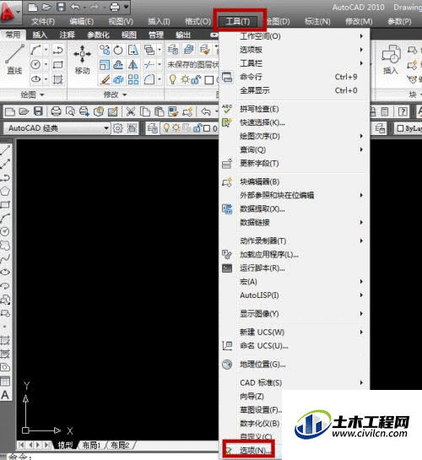Choose 块编辑器(B) from menu
The height and width of the screenshot is (460, 422).
295,181
